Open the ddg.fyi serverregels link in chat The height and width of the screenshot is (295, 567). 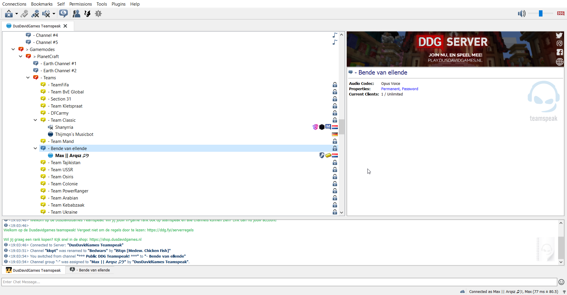[x=170, y=230]
